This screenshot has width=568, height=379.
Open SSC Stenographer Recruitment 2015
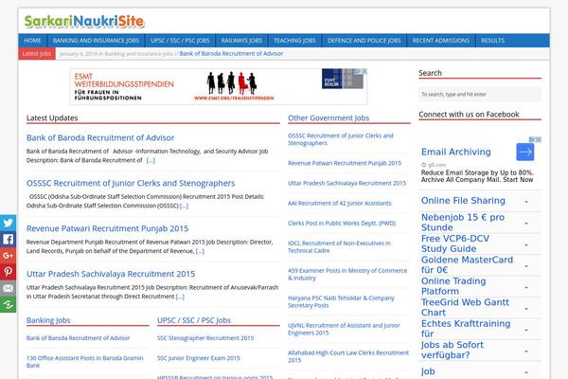click(205, 338)
